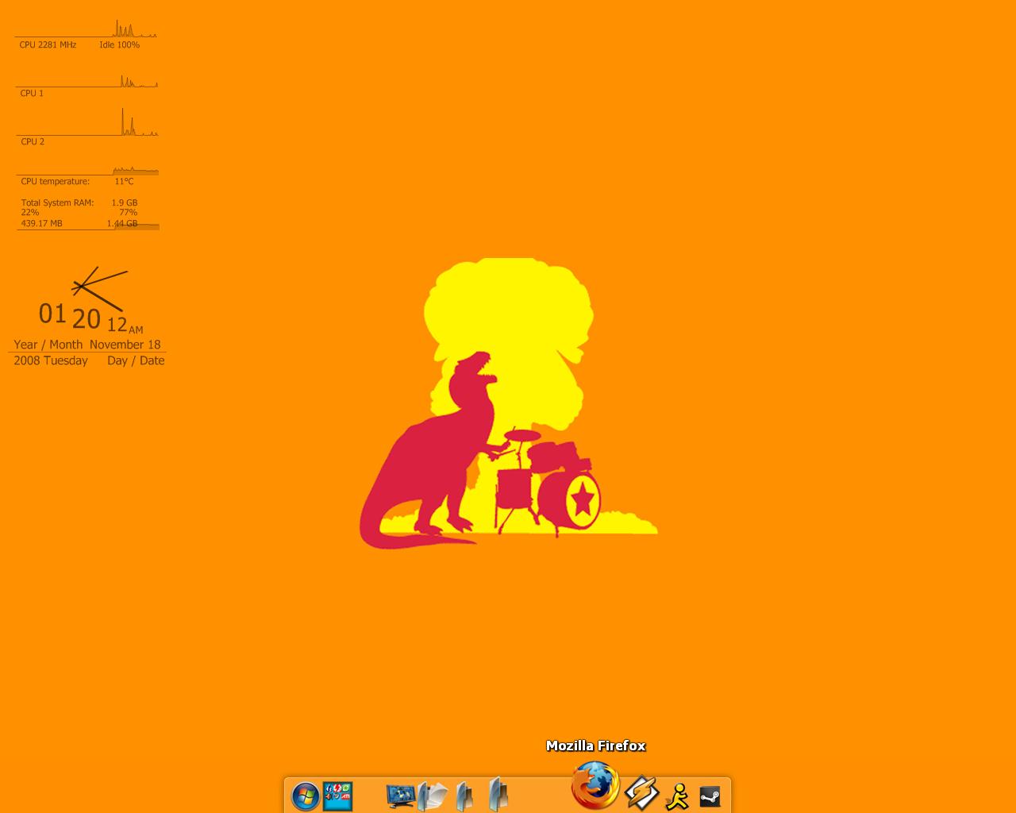Open the Documents folder with papers
The height and width of the screenshot is (813, 1016).
[x=433, y=796]
